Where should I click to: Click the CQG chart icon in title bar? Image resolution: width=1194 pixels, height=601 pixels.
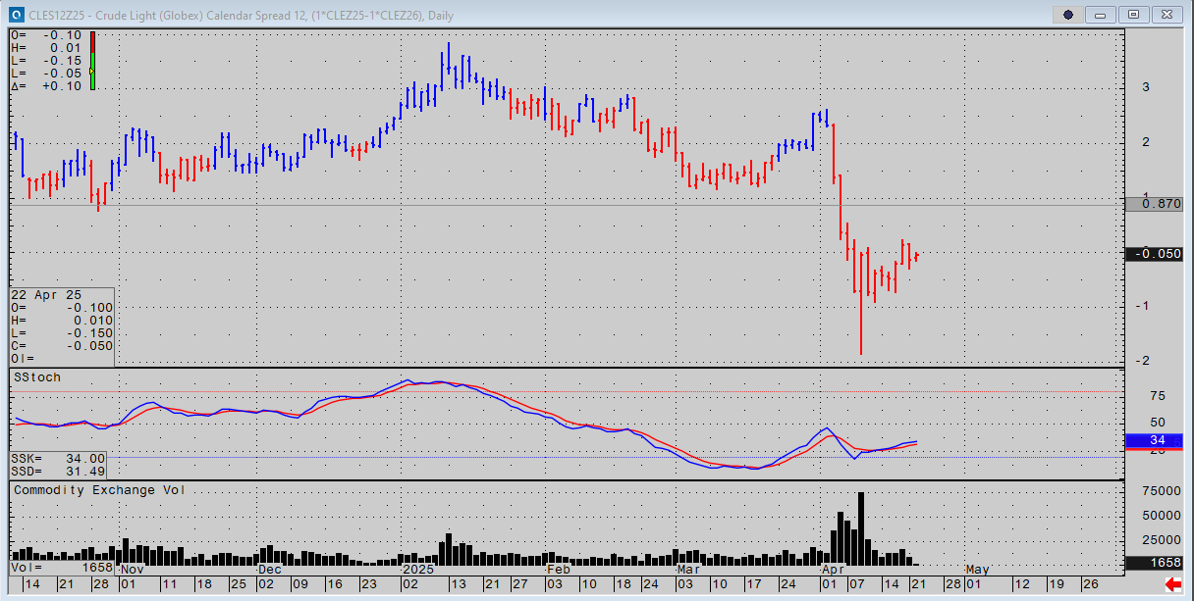click(x=16, y=14)
